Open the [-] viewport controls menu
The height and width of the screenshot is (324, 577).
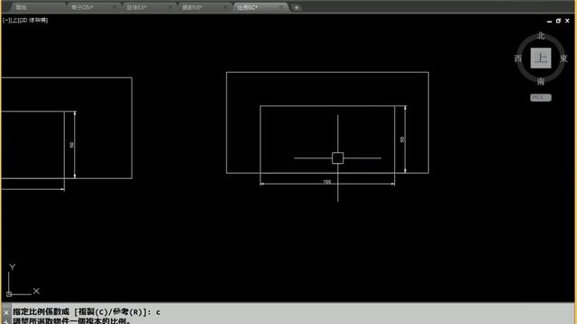click(6, 20)
